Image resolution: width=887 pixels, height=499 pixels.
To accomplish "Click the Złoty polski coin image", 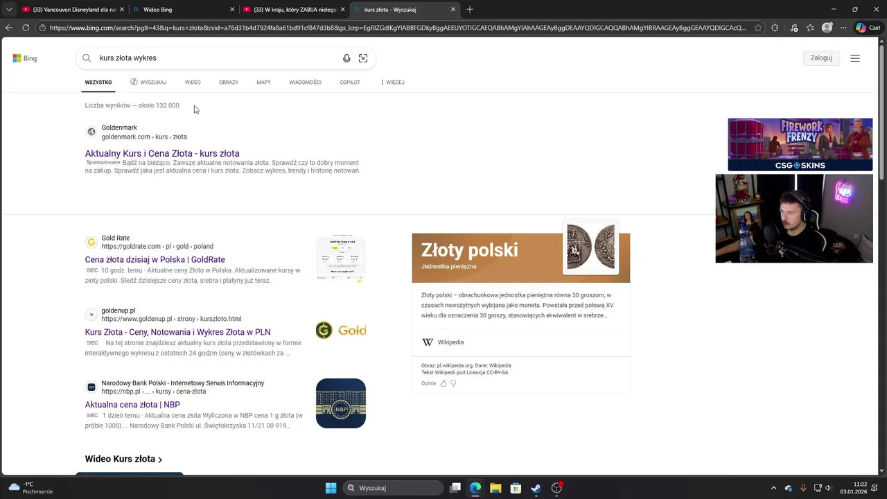I will [591, 247].
